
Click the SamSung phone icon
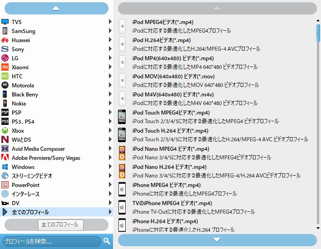[x=5, y=31]
